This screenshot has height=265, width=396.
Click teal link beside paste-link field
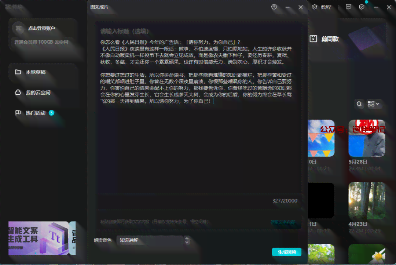[283, 222]
